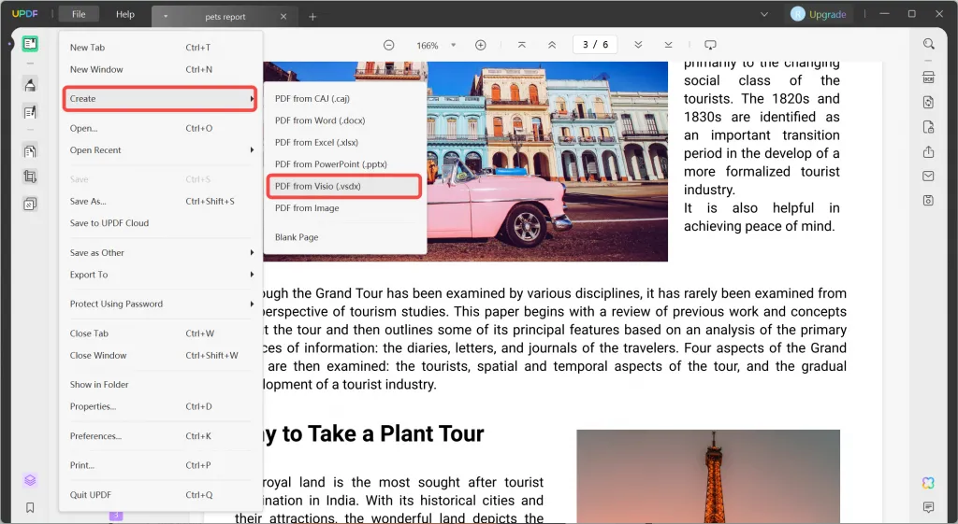958x524 pixels.
Task: Click the Upgrade button
Action: pyautogui.click(x=819, y=14)
